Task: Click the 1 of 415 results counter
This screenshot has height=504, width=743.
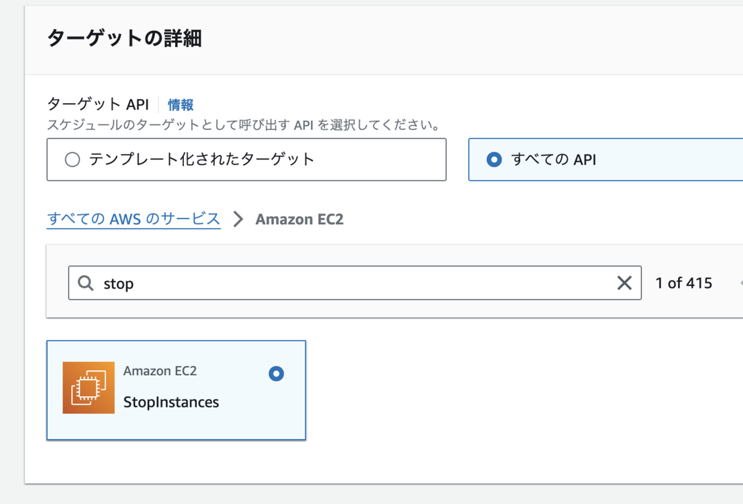Action: (x=684, y=284)
